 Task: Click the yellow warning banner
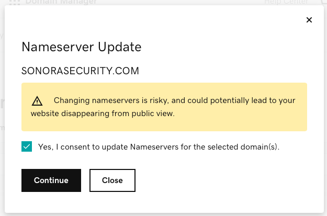[x=164, y=107]
